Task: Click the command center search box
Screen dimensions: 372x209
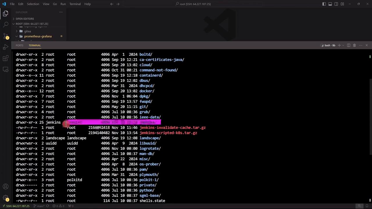Action: [193, 4]
